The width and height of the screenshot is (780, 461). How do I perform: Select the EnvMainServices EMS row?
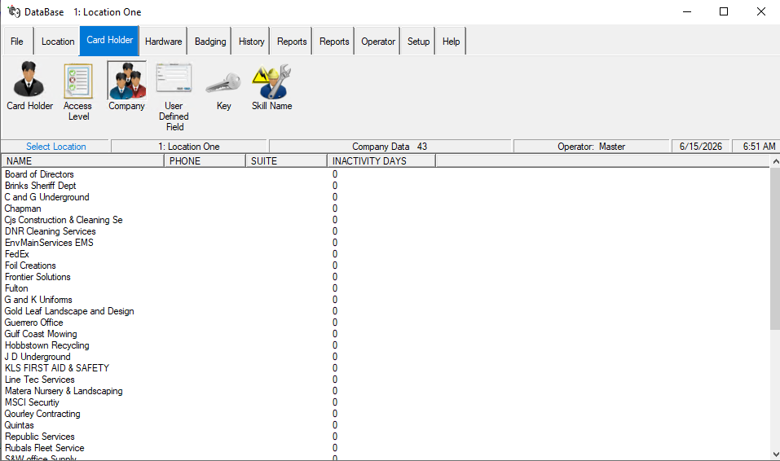click(x=386, y=243)
